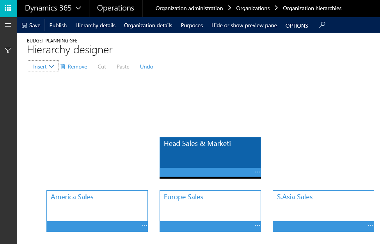Screen dimensions: 380x244
Task: Open the OPTIONS menu tab
Action: click(x=297, y=26)
